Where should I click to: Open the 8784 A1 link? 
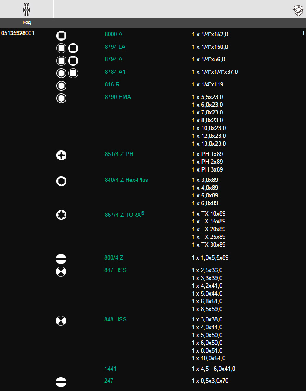(115, 72)
